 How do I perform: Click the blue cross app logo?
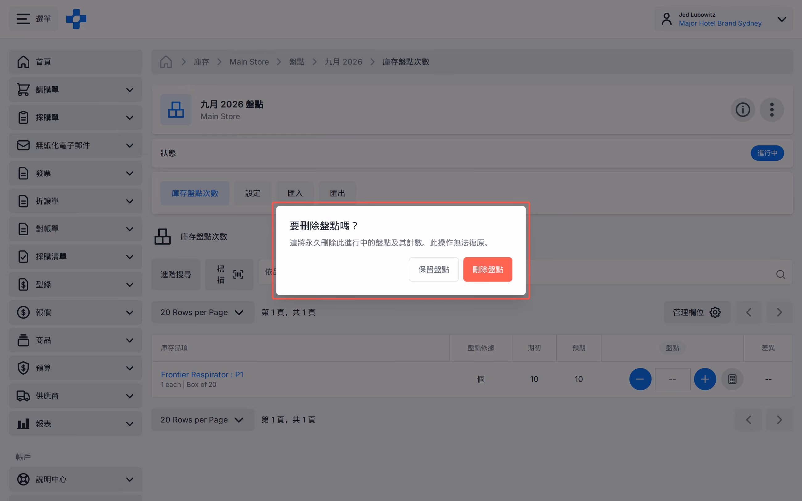tap(76, 19)
